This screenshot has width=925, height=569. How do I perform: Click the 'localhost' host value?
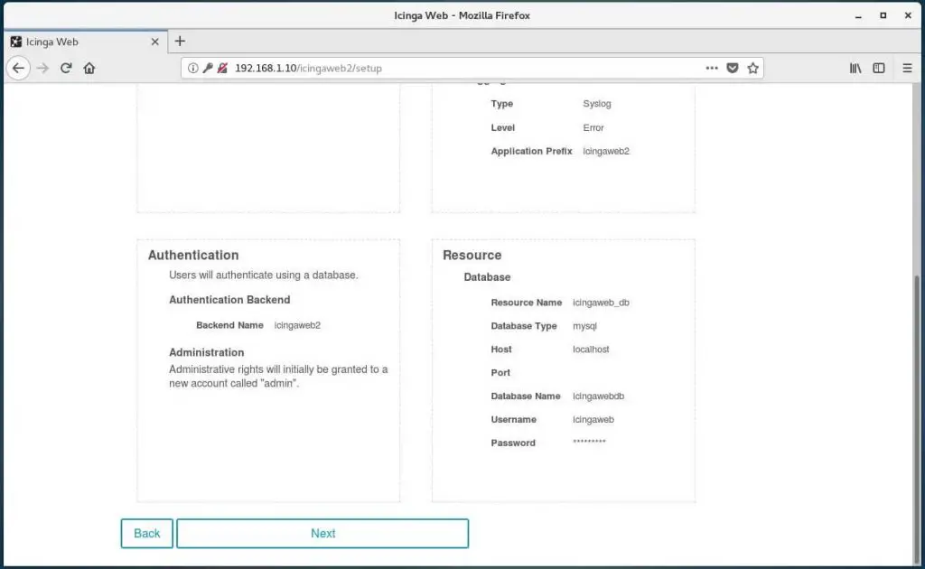[x=591, y=350]
